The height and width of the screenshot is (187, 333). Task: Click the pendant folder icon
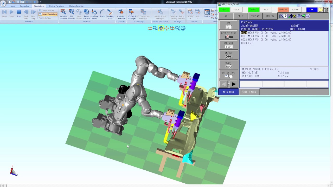pos(321,10)
